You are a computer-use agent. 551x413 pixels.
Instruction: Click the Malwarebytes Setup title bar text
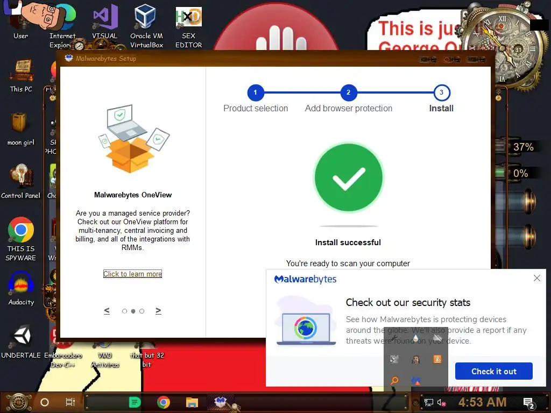click(x=106, y=59)
